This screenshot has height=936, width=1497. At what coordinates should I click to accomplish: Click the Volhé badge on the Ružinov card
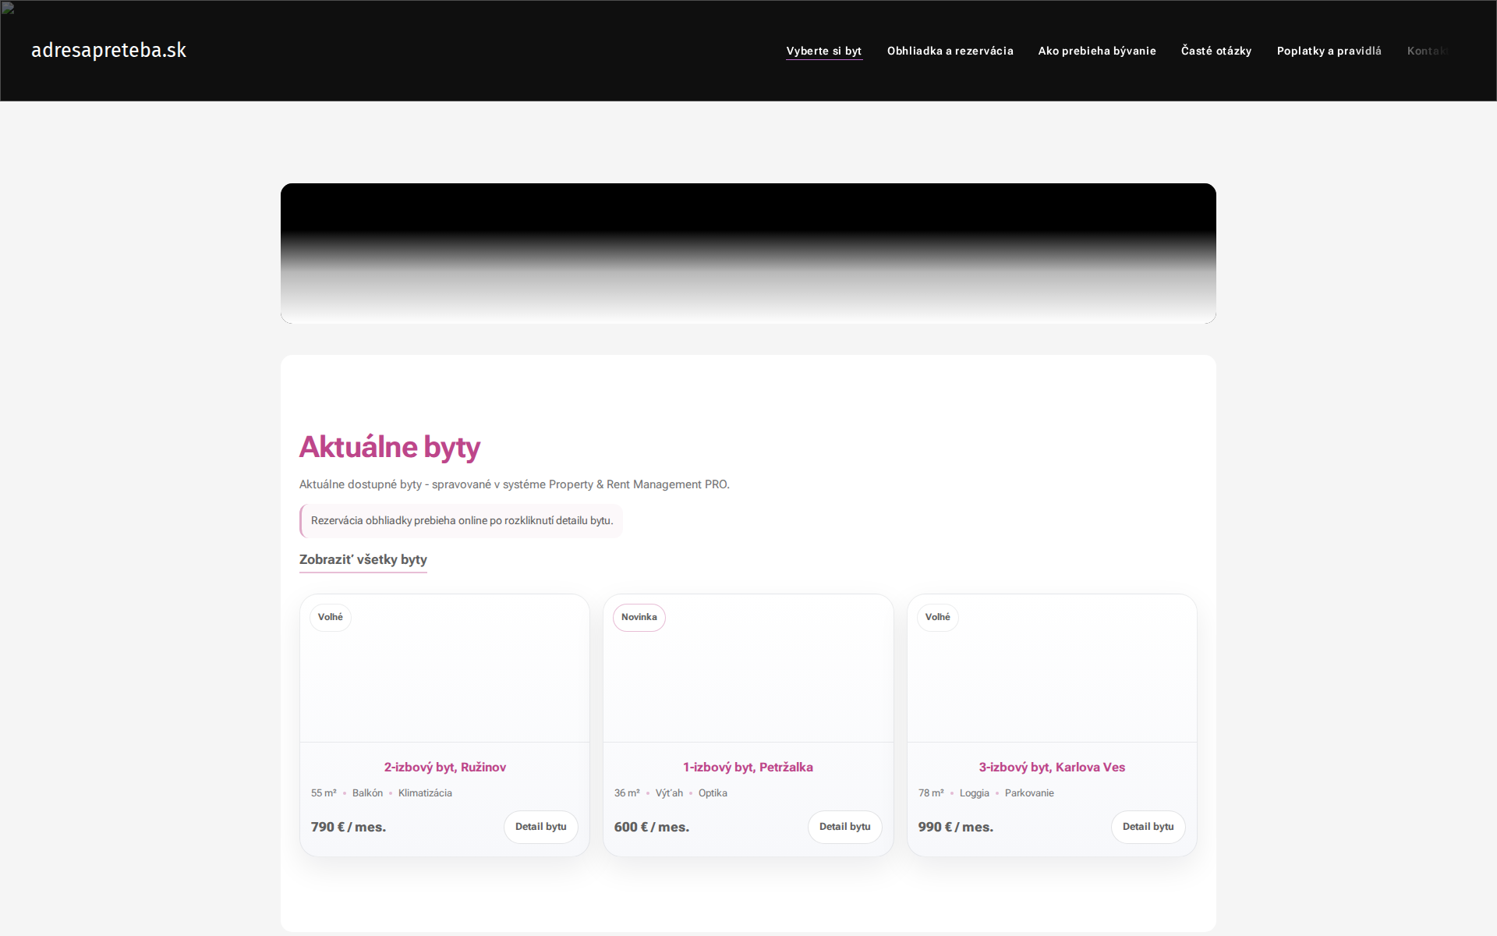click(331, 617)
